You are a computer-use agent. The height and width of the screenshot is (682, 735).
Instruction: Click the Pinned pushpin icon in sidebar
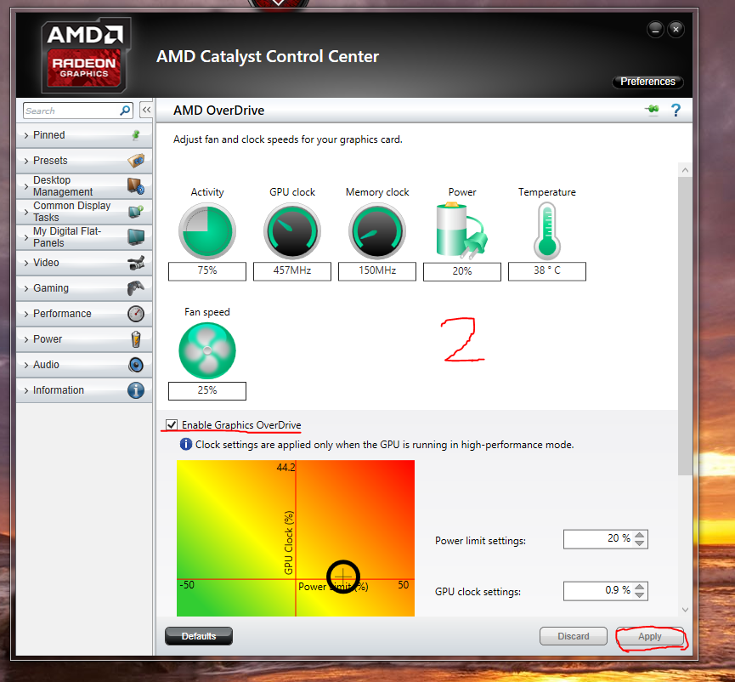click(136, 135)
